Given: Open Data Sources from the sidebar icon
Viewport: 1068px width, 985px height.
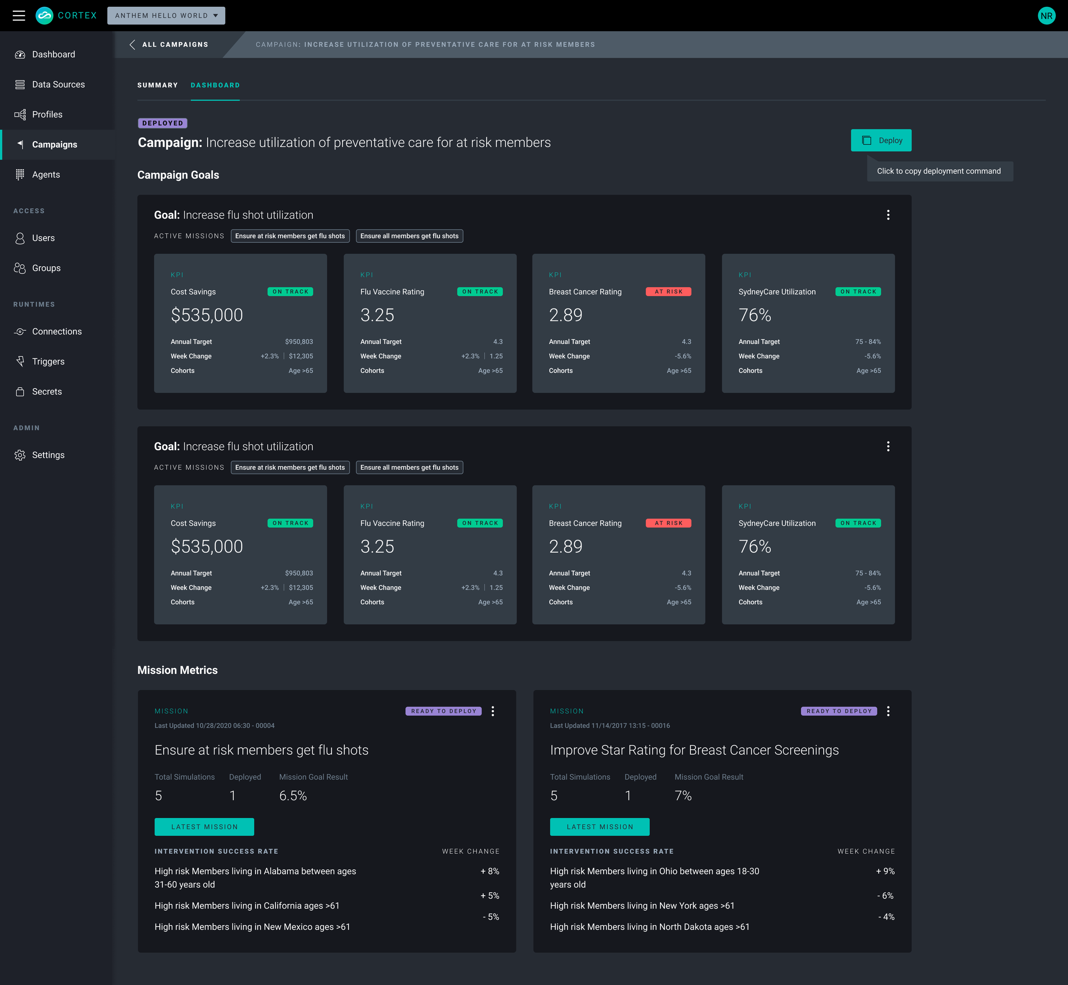Looking at the screenshot, I should coord(20,84).
